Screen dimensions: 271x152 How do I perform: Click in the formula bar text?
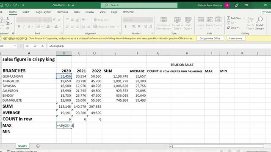tap(56, 46)
